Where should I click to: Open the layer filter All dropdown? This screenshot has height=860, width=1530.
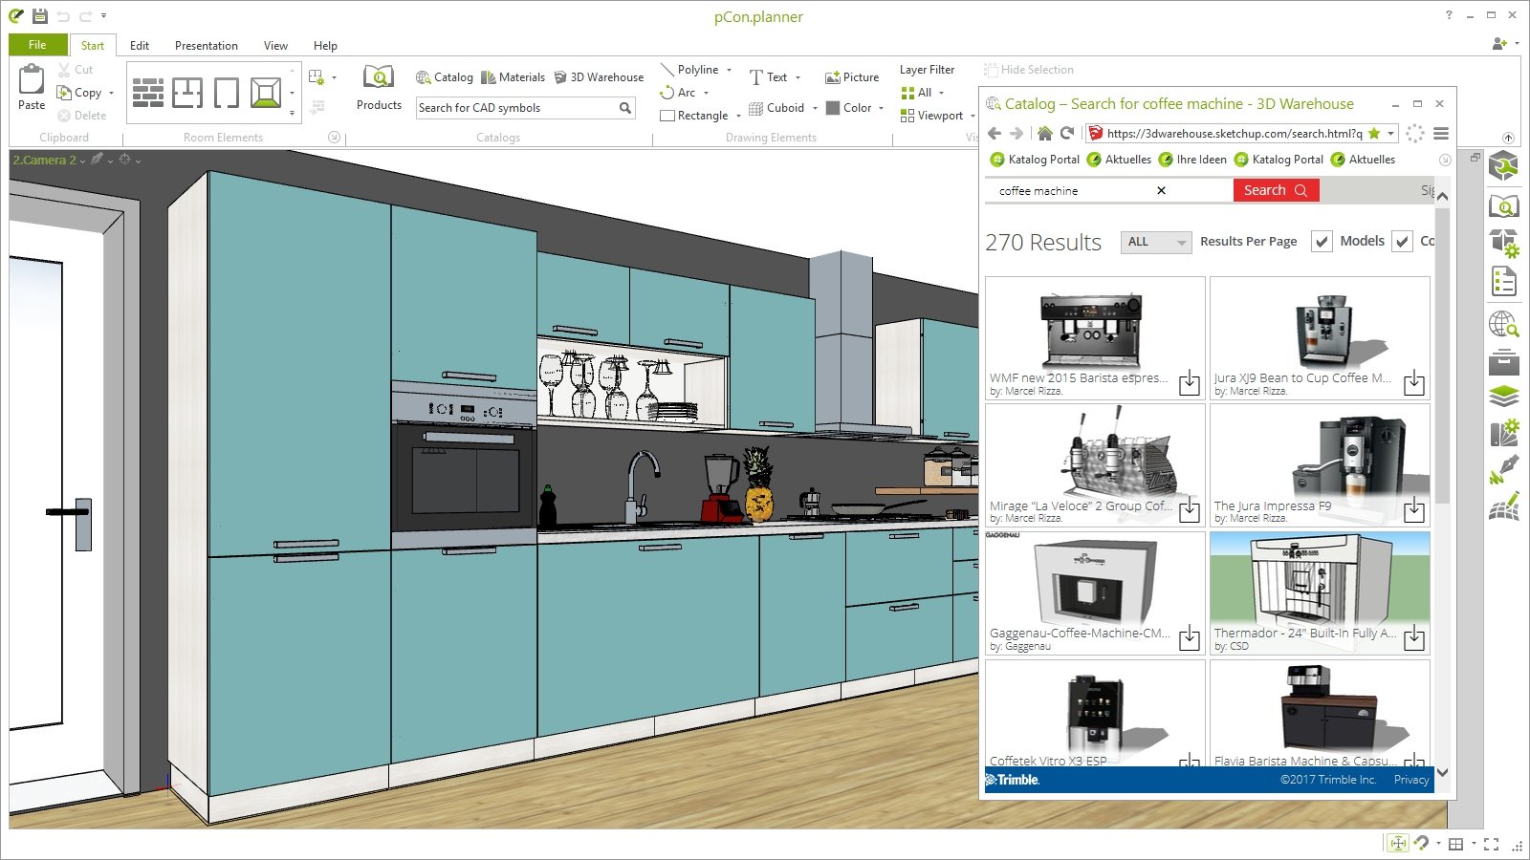point(941,93)
